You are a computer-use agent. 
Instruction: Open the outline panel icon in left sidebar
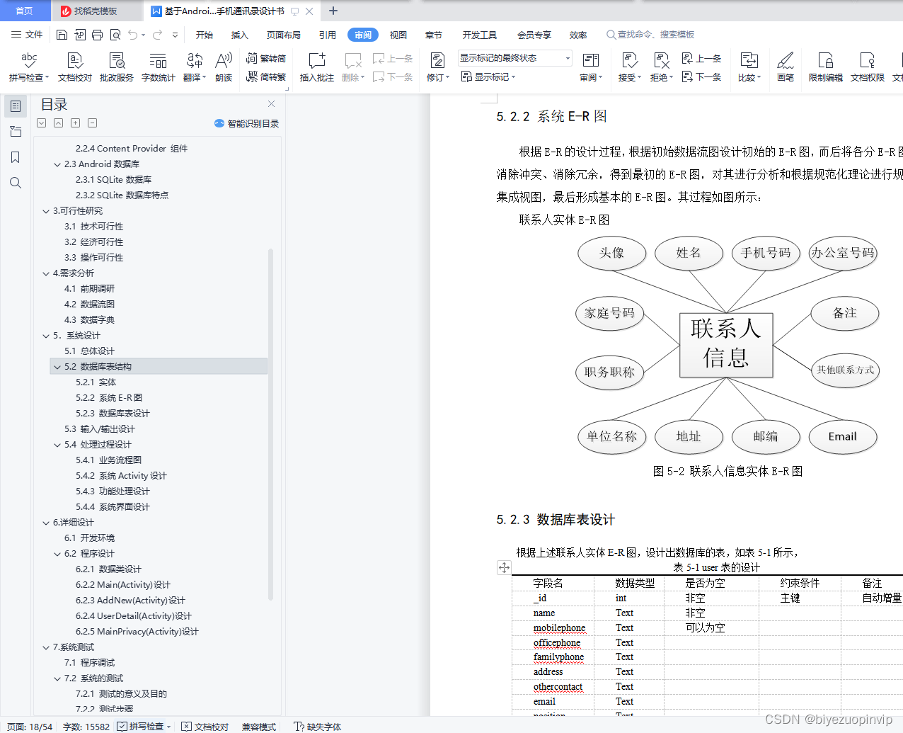click(x=16, y=106)
